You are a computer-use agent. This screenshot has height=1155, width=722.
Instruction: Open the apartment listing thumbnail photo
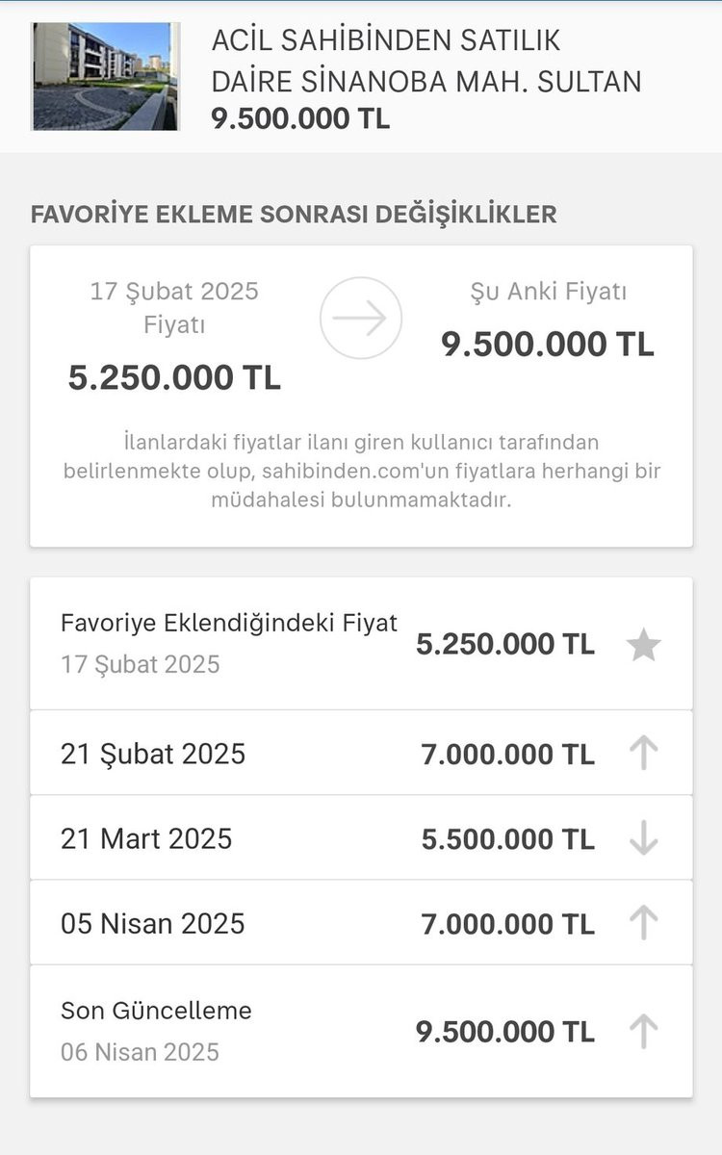click(x=106, y=76)
